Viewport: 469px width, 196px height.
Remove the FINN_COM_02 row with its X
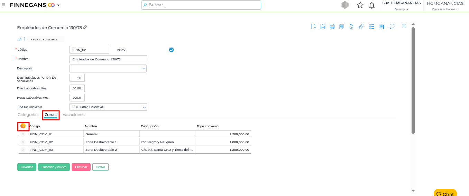[23, 142]
